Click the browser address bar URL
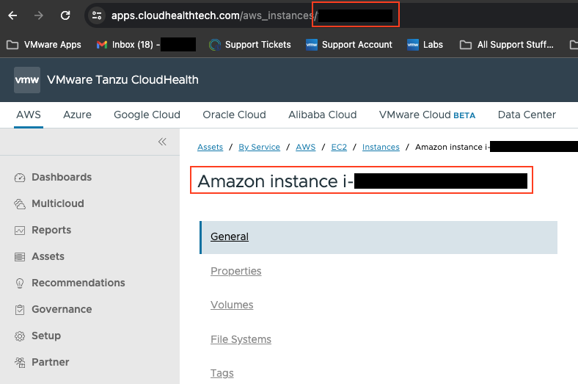This screenshot has width=578, height=384. click(213, 15)
